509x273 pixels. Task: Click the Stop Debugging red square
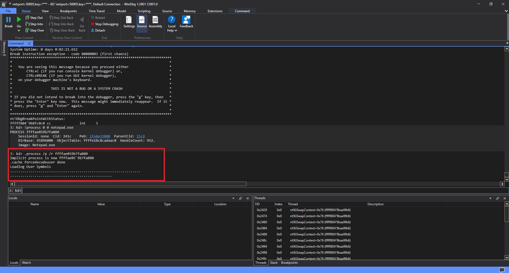pyautogui.click(x=93, y=24)
